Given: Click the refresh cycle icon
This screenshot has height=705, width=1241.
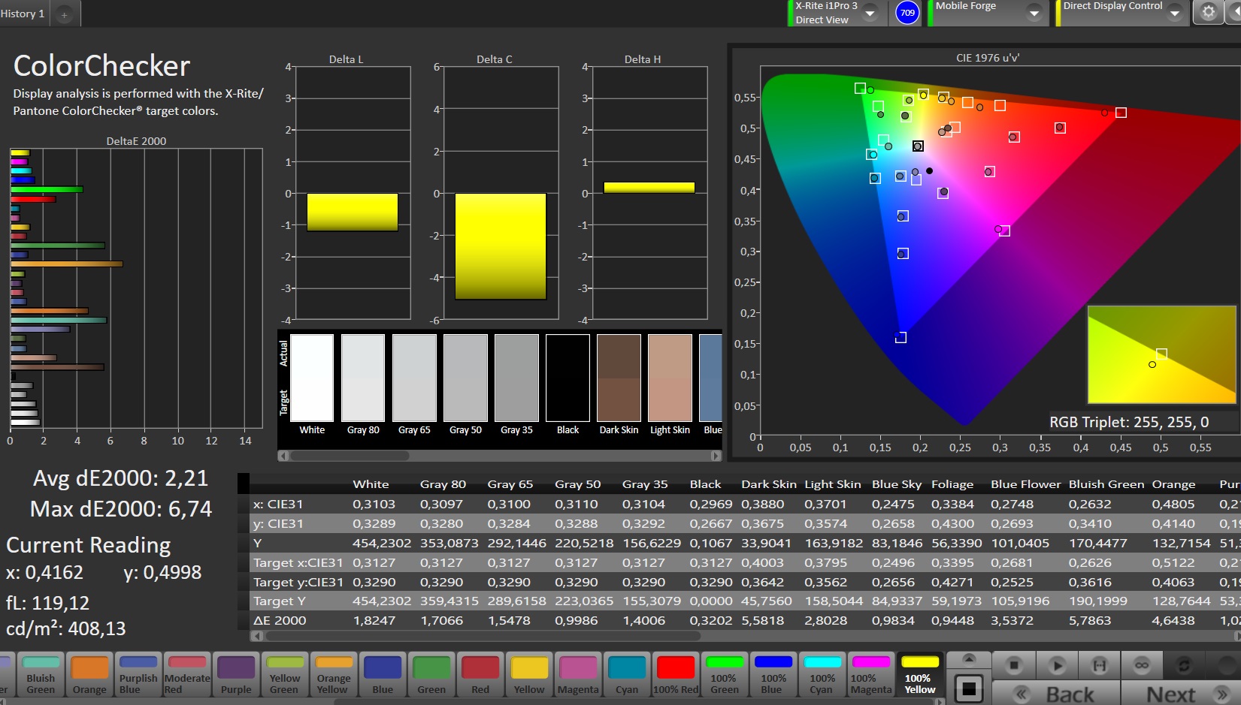Looking at the screenshot, I should pyautogui.click(x=1184, y=665).
